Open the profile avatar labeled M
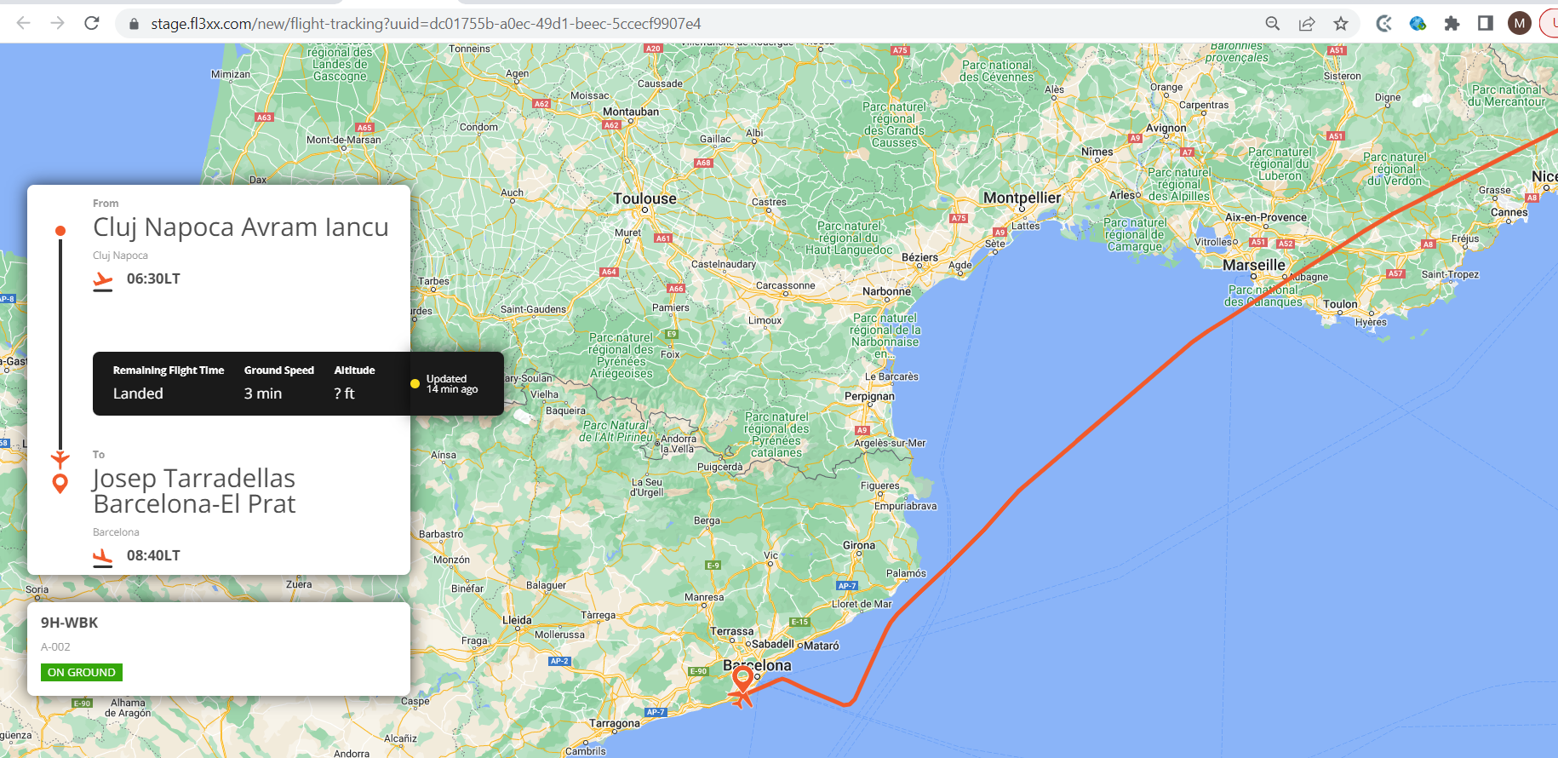The height and width of the screenshot is (758, 1558). 1519,23
